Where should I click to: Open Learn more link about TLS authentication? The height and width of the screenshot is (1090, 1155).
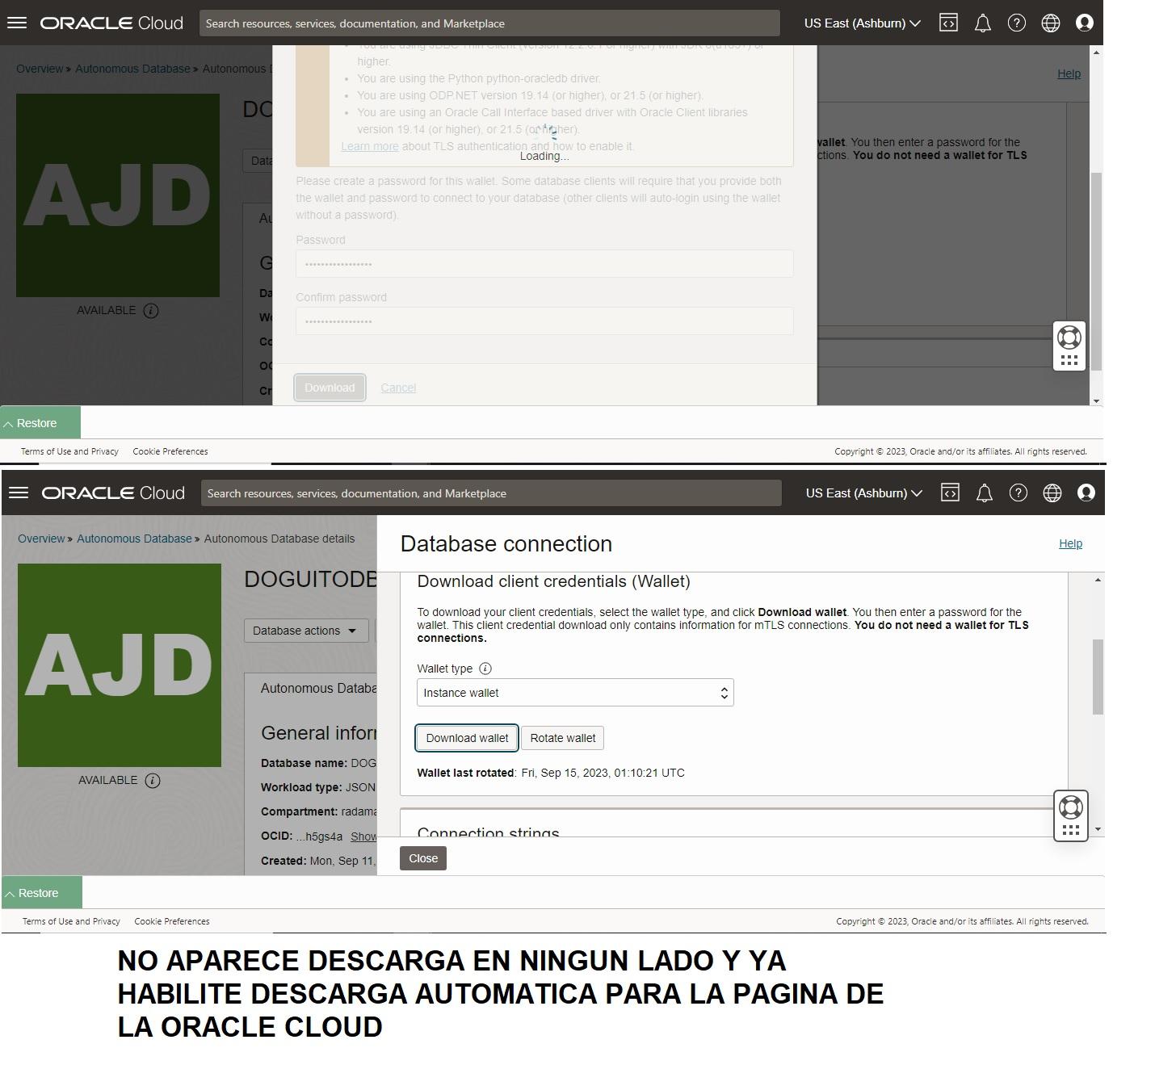[x=370, y=146]
